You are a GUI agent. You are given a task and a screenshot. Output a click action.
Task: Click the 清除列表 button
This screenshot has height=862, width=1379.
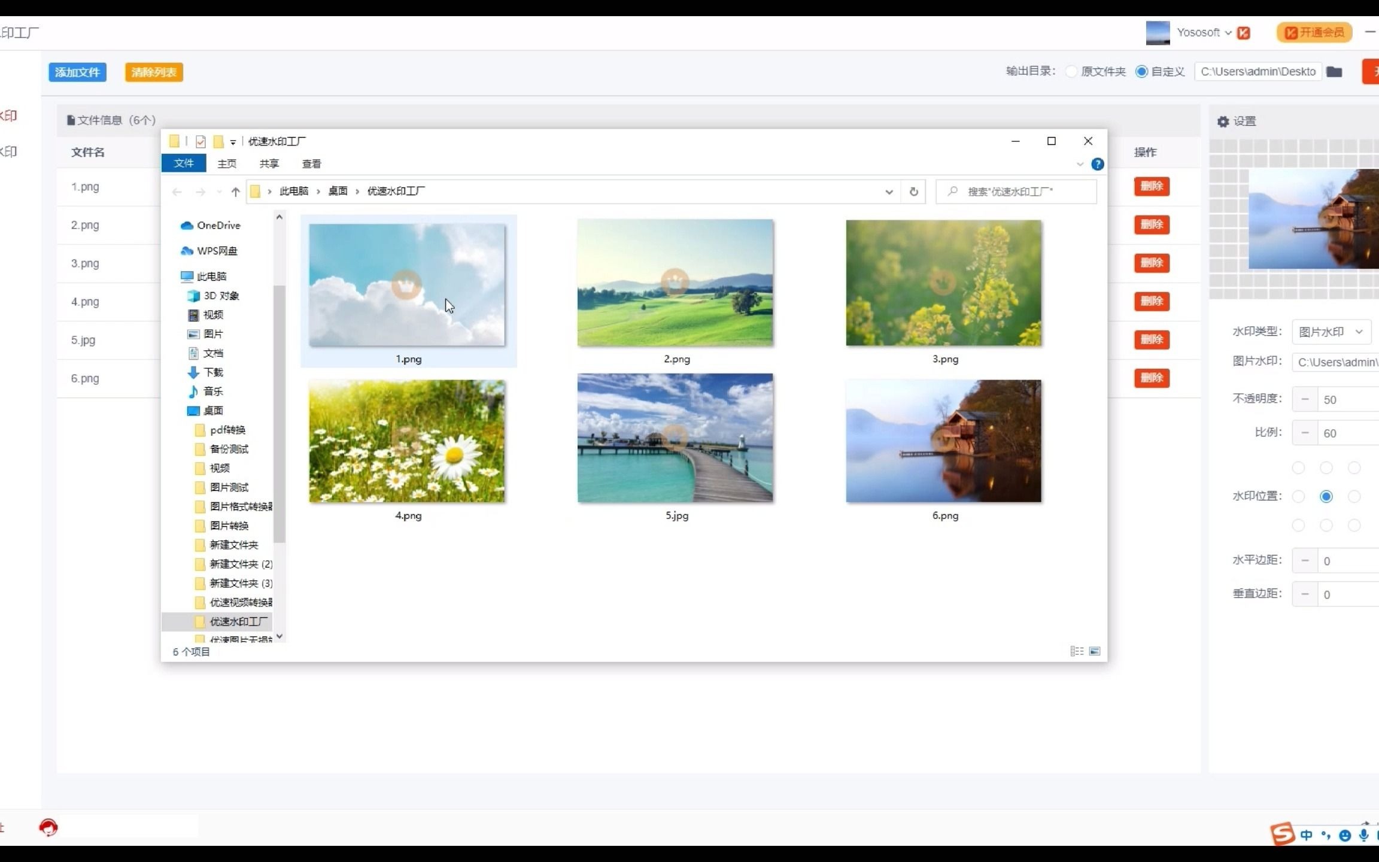pos(154,72)
